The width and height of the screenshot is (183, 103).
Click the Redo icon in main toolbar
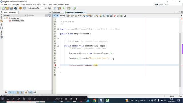coord(25,8)
